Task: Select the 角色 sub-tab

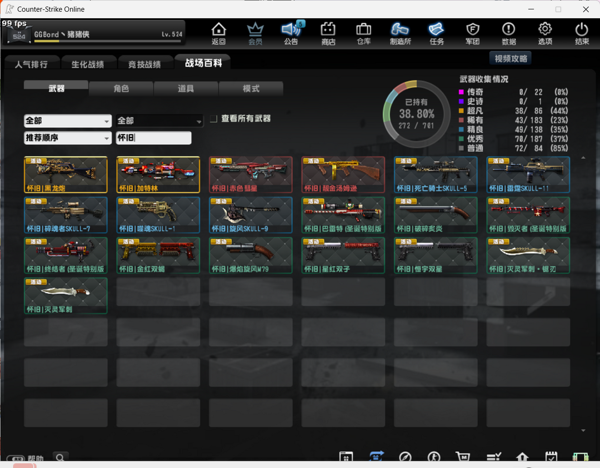Action: [121, 88]
